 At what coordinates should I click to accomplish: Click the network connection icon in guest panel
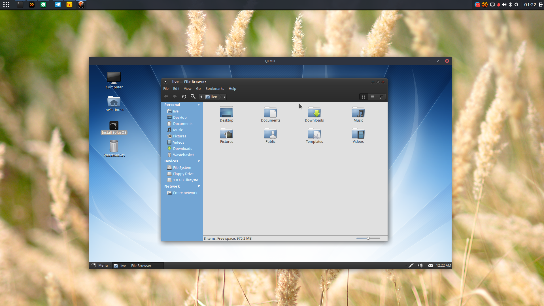411,265
